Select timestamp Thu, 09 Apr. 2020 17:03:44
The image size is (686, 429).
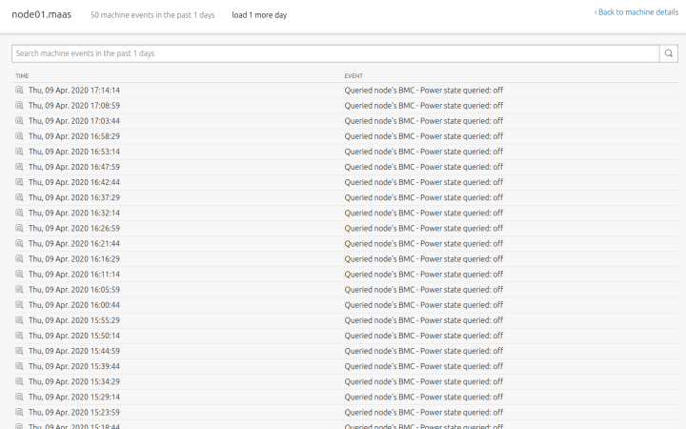point(74,121)
